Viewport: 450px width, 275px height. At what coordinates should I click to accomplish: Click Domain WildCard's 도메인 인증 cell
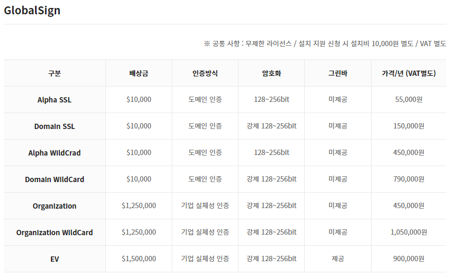click(205, 179)
